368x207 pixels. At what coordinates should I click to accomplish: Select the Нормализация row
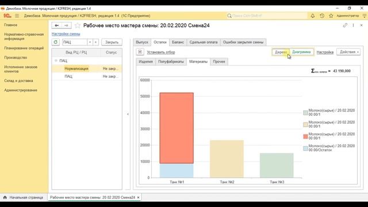click(87, 68)
